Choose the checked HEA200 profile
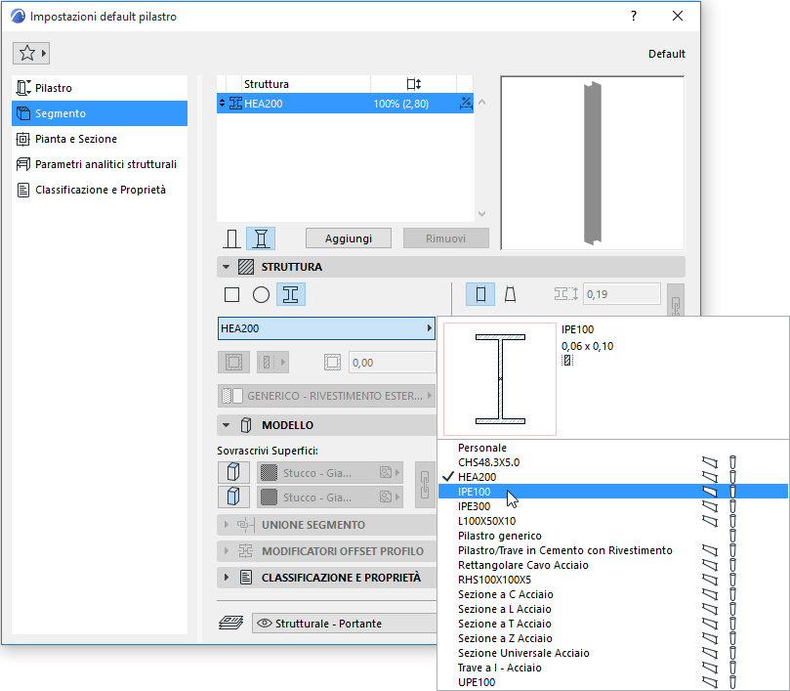 tap(612, 477)
